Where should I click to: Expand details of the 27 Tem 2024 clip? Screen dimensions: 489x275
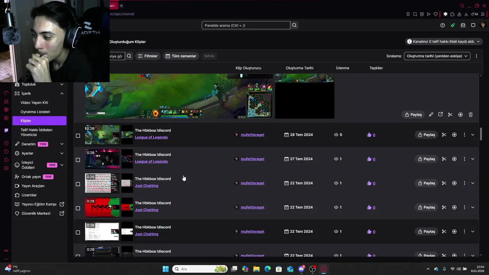pos(473,159)
